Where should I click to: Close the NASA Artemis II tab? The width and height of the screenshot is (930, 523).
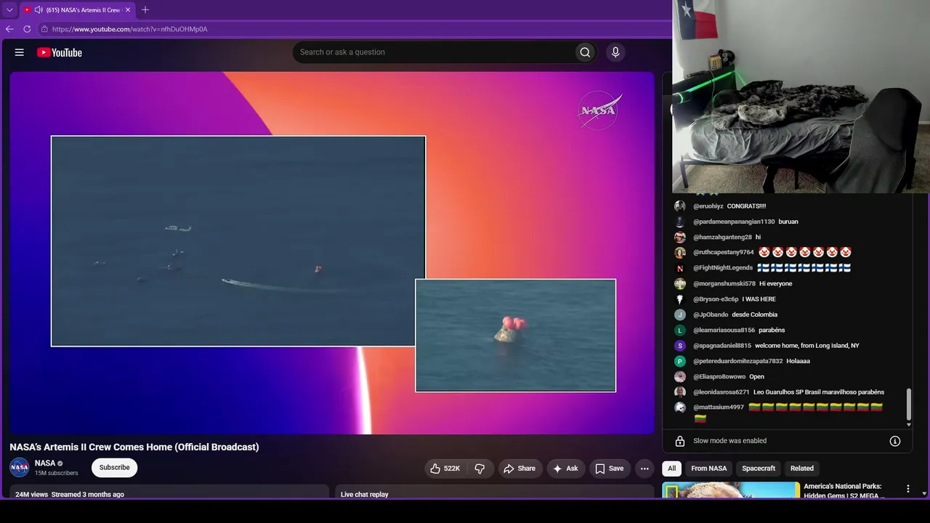[x=128, y=10]
